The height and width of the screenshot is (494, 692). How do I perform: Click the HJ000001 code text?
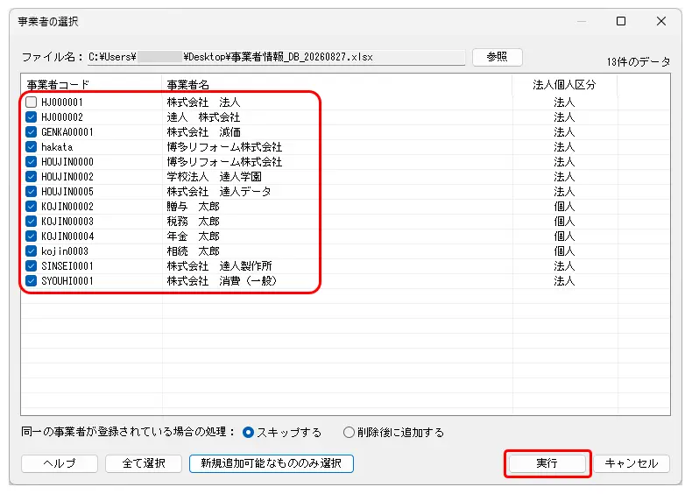[x=62, y=102]
